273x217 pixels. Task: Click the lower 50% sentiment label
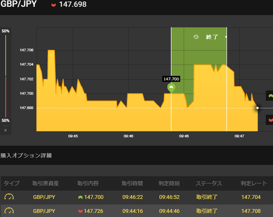click(x=6, y=121)
